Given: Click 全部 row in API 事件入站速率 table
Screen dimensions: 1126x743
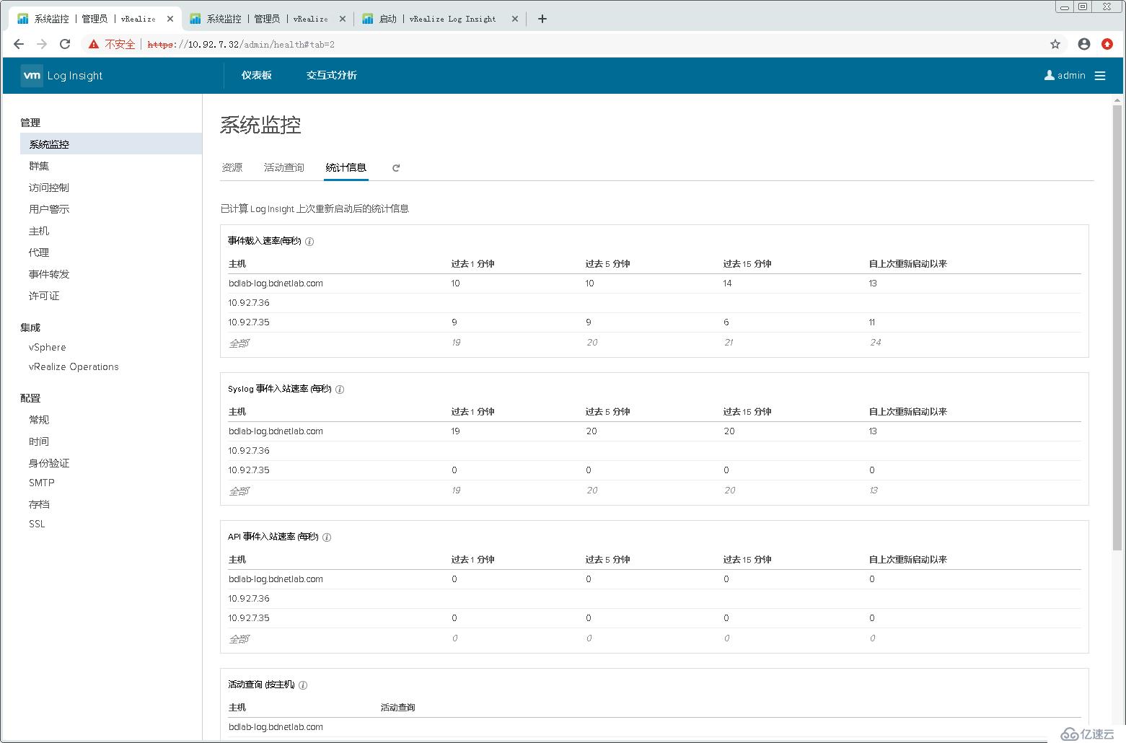Looking at the screenshot, I should [654, 638].
